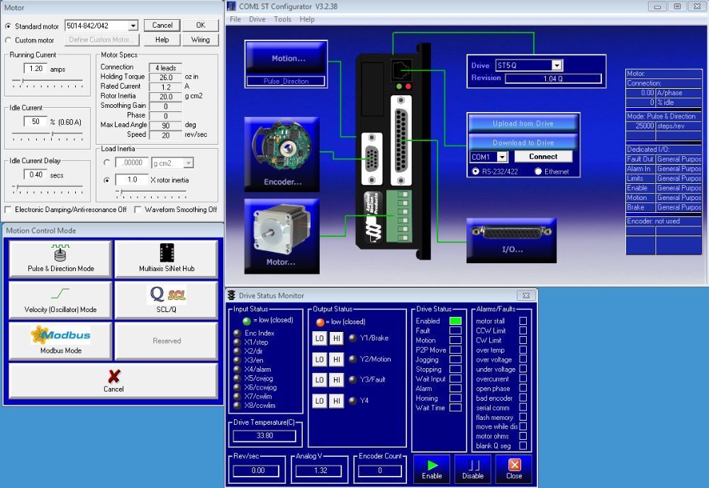Open the Tools menu
This screenshot has height=488, width=709.
tap(282, 19)
